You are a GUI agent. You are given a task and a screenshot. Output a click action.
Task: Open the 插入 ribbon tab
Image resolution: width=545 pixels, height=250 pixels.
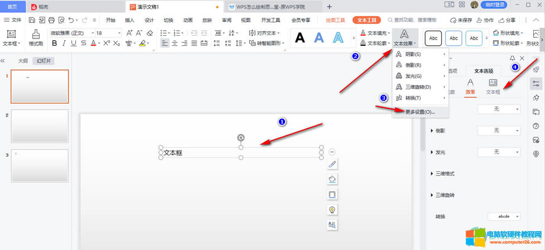coord(129,20)
